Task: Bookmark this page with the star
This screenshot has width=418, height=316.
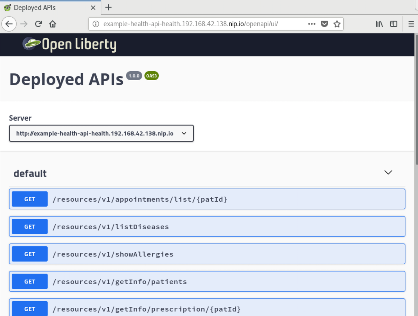Action: 337,24
